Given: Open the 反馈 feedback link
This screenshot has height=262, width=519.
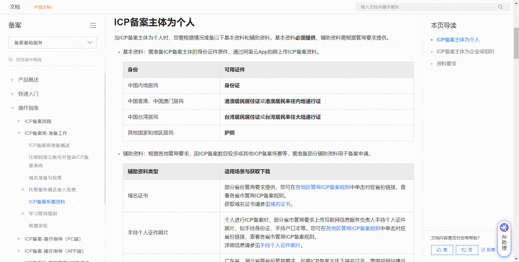Looking at the screenshot, I should (488, 250).
